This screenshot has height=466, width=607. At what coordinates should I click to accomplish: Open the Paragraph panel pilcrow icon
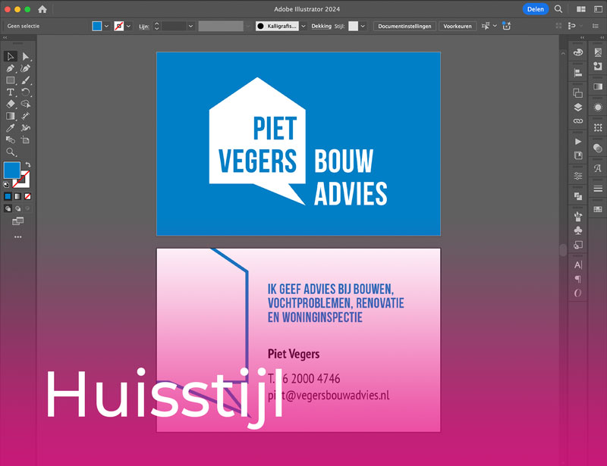(x=578, y=279)
